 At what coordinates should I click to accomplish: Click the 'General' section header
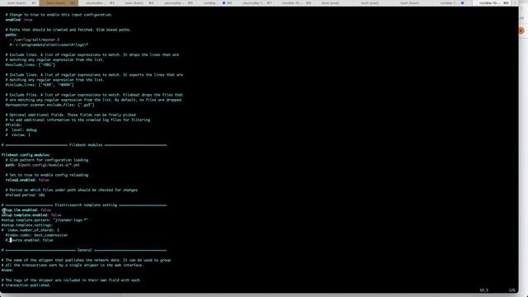[84, 250]
